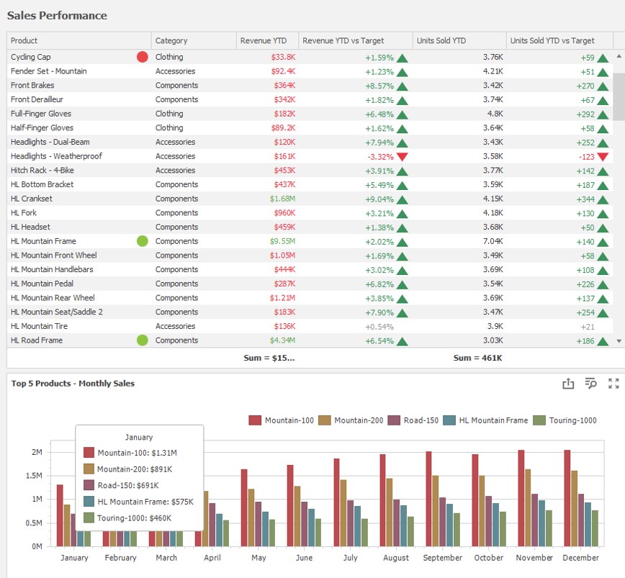This screenshot has width=625, height=578.
Task: Click the green indicator dot beside HL Mountain Frame
Action: point(142,241)
